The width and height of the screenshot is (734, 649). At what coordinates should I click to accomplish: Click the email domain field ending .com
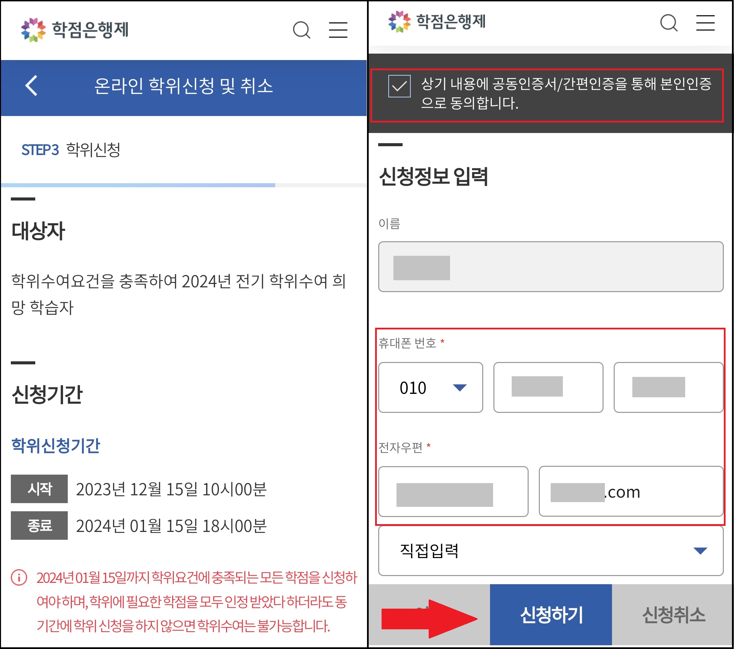(631, 492)
